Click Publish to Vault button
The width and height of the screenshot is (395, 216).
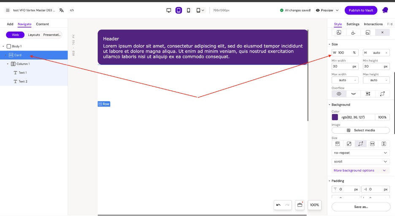(x=361, y=10)
